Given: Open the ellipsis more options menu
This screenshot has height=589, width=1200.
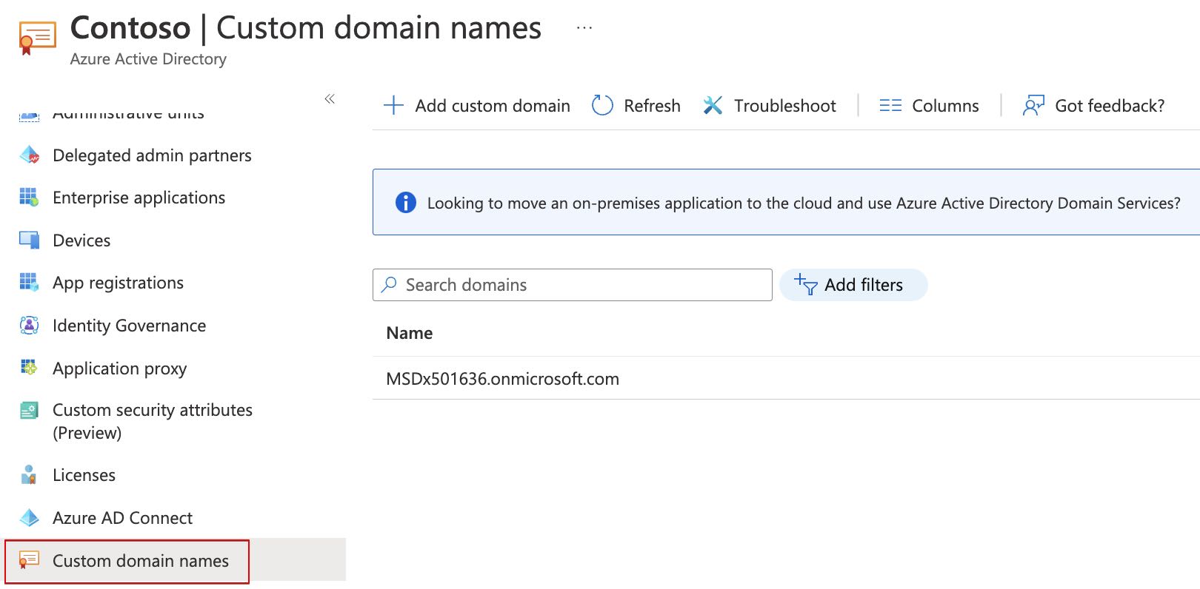Looking at the screenshot, I should click(x=584, y=28).
